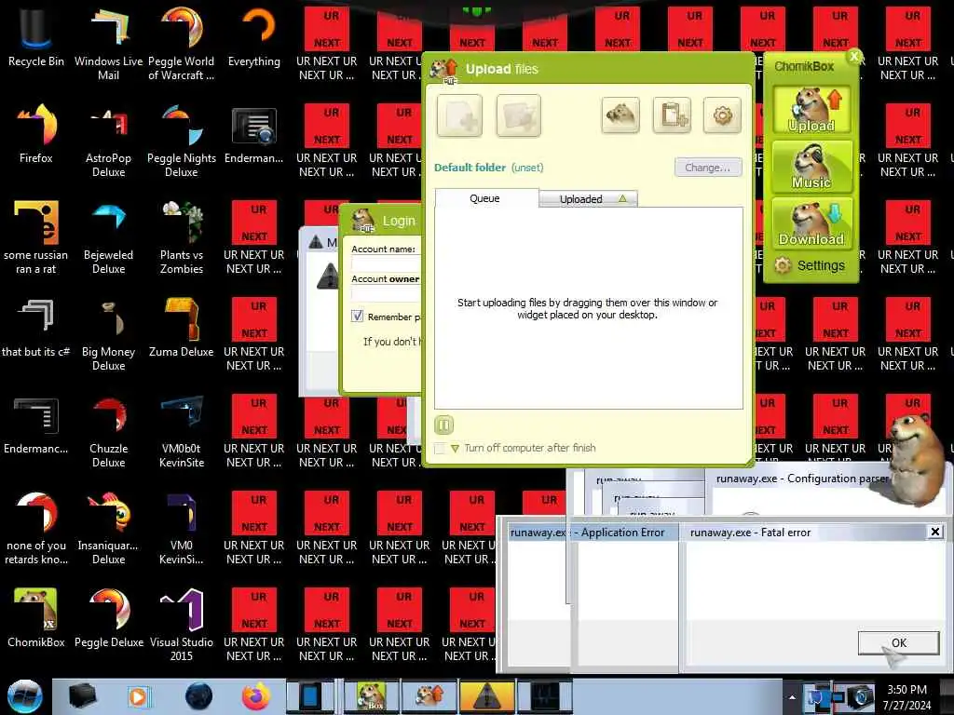Open Download in ChomikBox widget
This screenshot has width=954, height=715.
pos(811,223)
